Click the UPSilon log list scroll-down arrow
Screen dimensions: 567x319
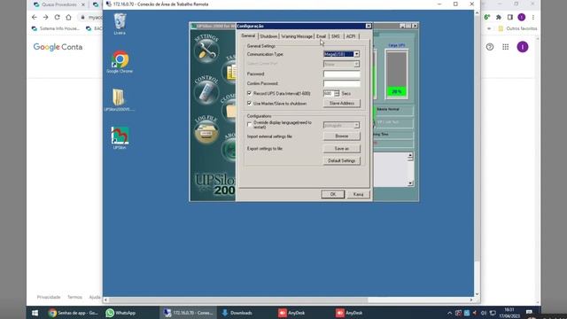click(x=410, y=183)
